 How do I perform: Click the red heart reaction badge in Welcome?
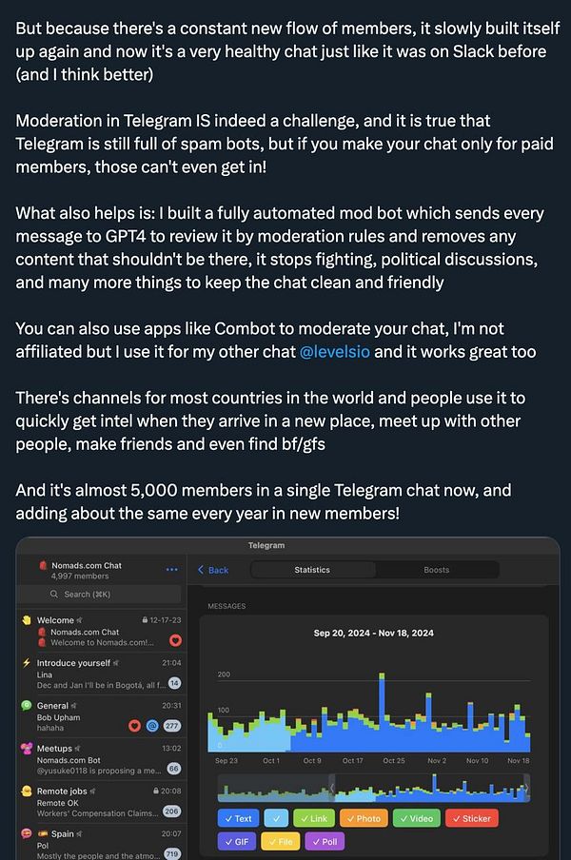tap(175, 640)
